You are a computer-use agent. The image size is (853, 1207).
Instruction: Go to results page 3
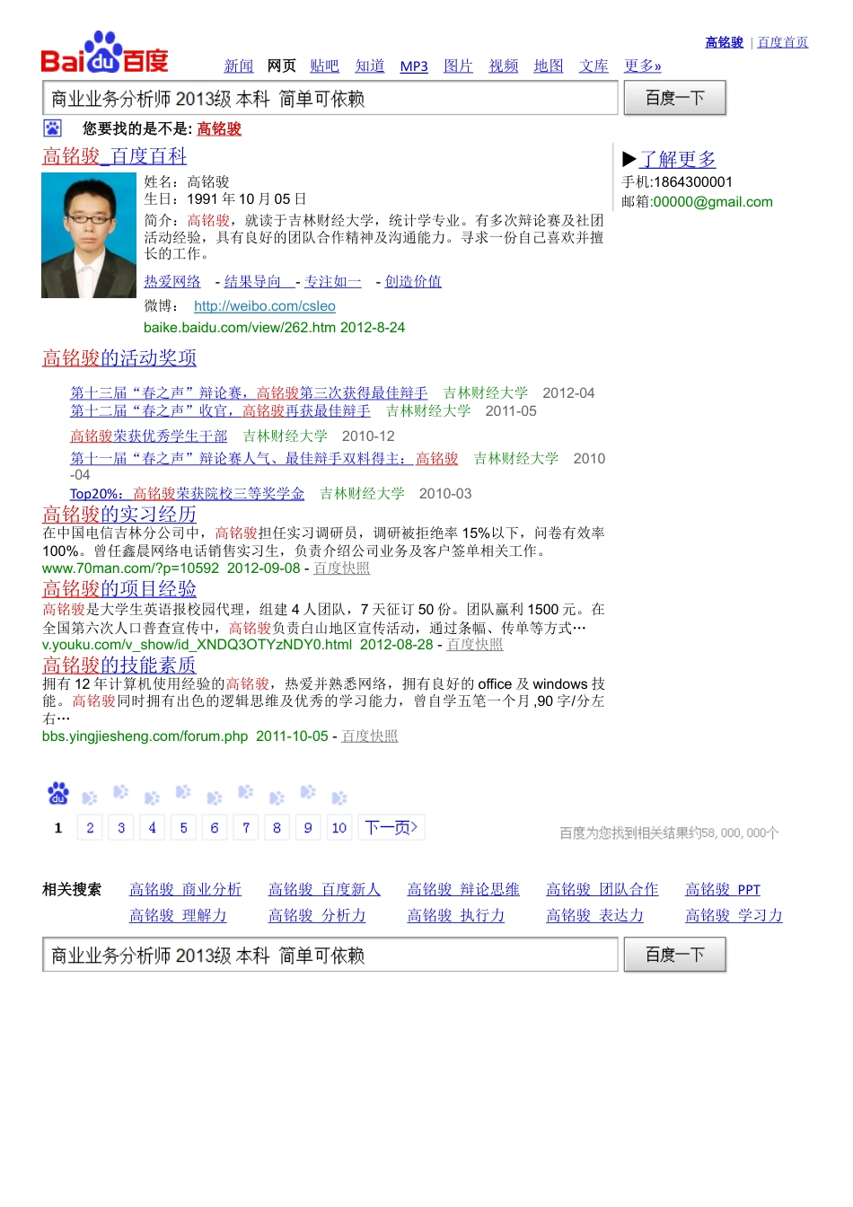pos(121,827)
